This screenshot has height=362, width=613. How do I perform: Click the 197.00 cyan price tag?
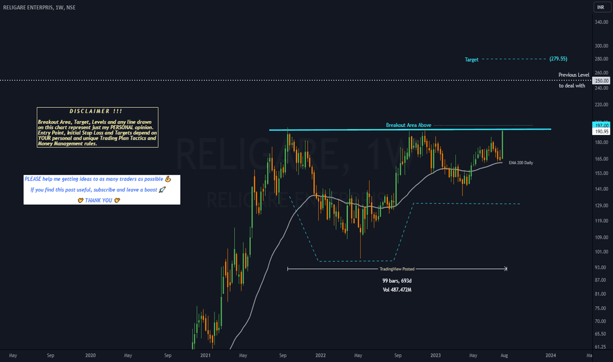tap(601, 125)
